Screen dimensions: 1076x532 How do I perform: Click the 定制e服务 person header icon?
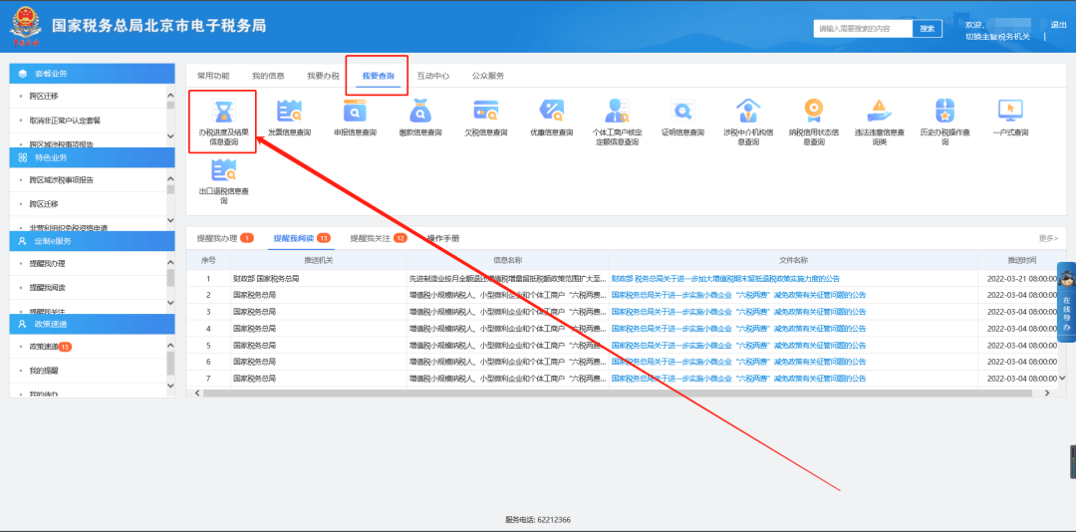23,241
